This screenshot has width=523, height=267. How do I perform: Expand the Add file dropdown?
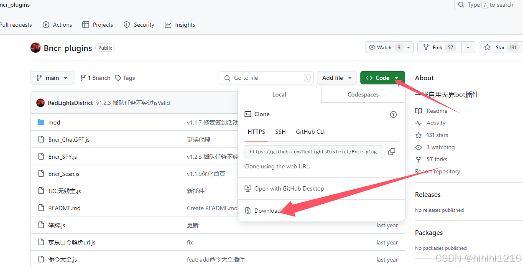(x=337, y=78)
